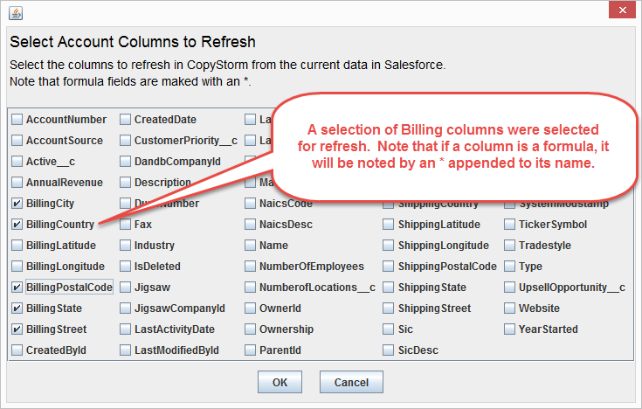Image resolution: width=642 pixels, height=409 pixels.
Task: Enable UpsellOpportunity__c column
Action: [509, 288]
